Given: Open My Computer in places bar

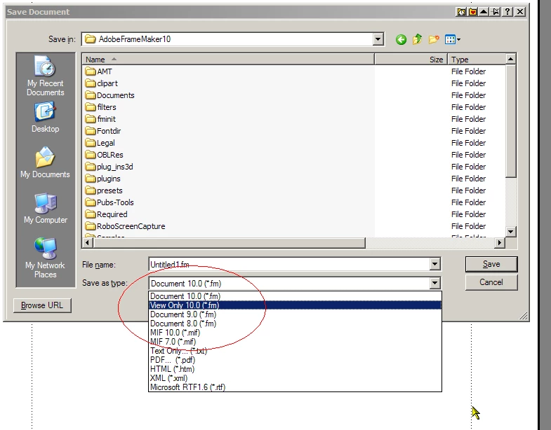Looking at the screenshot, I should tap(46, 208).
